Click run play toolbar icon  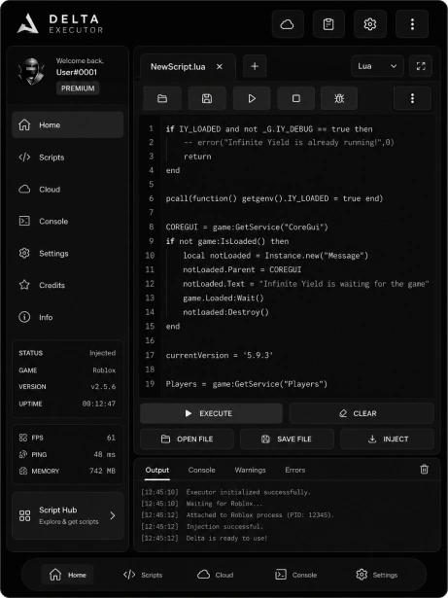pos(252,98)
